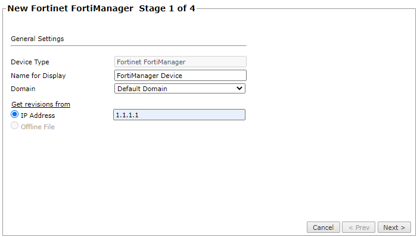Screen dimensions: 417x237
Task: Click the Offline File label text
Action: click(38, 127)
